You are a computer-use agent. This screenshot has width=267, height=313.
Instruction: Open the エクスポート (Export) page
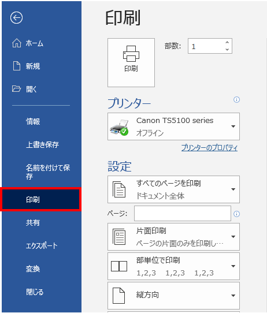(x=42, y=246)
